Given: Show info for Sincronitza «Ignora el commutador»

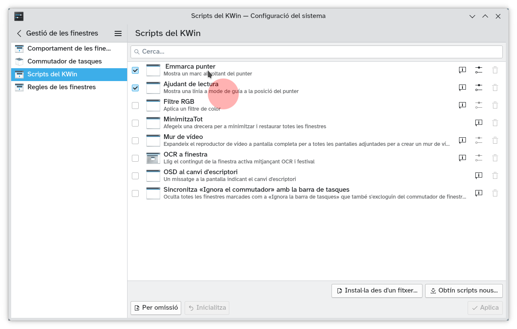Looking at the screenshot, I should (479, 193).
